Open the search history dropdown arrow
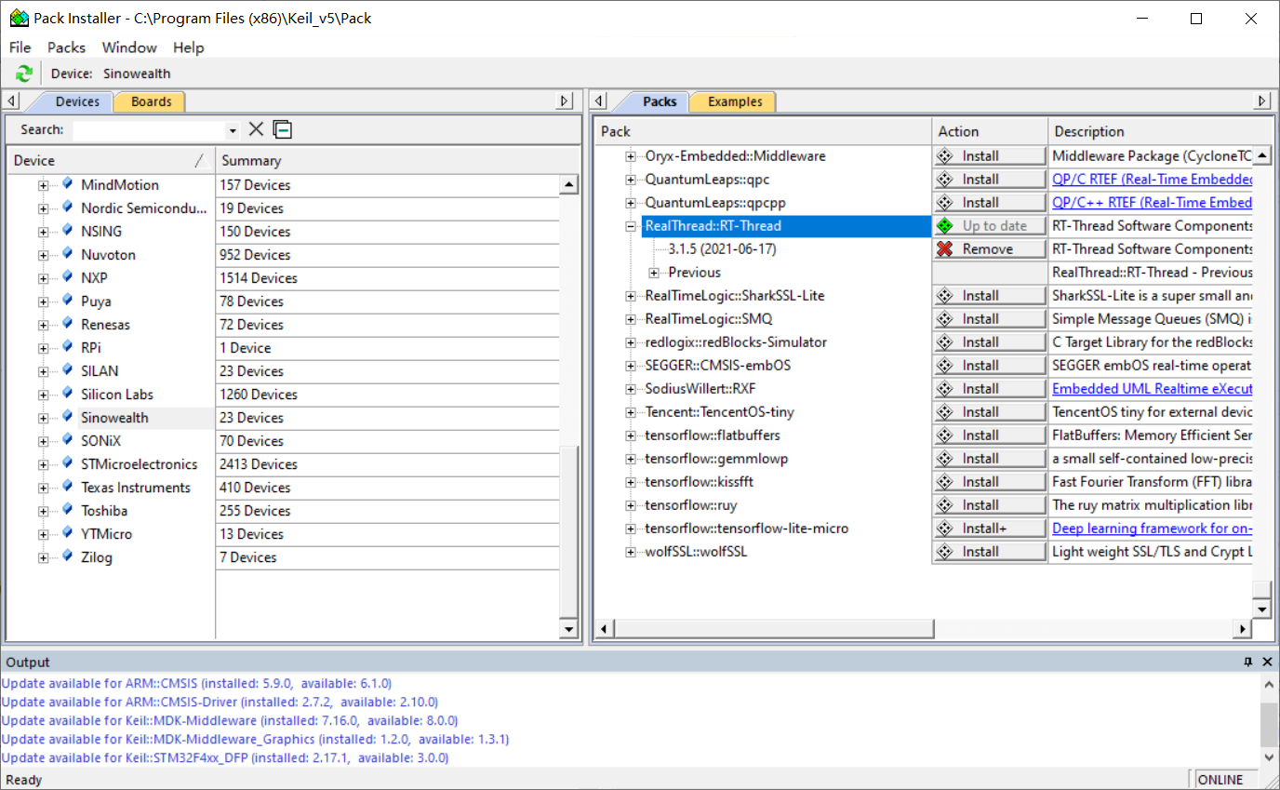 pyautogui.click(x=233, y=130)
